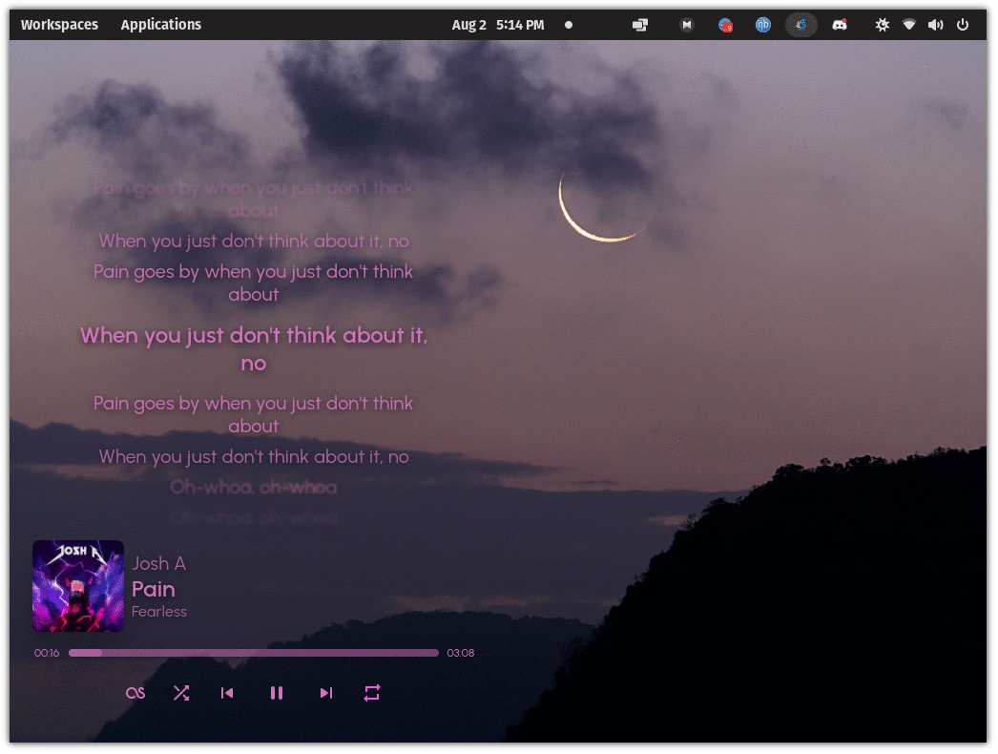This screenshot has height=754, width=998.
Task: Click the song title Pain
Action: [x=154, y=589]
